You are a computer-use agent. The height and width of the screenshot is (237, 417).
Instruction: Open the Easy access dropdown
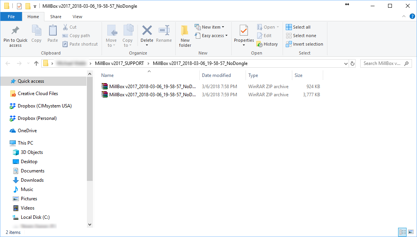click(211, 36)
